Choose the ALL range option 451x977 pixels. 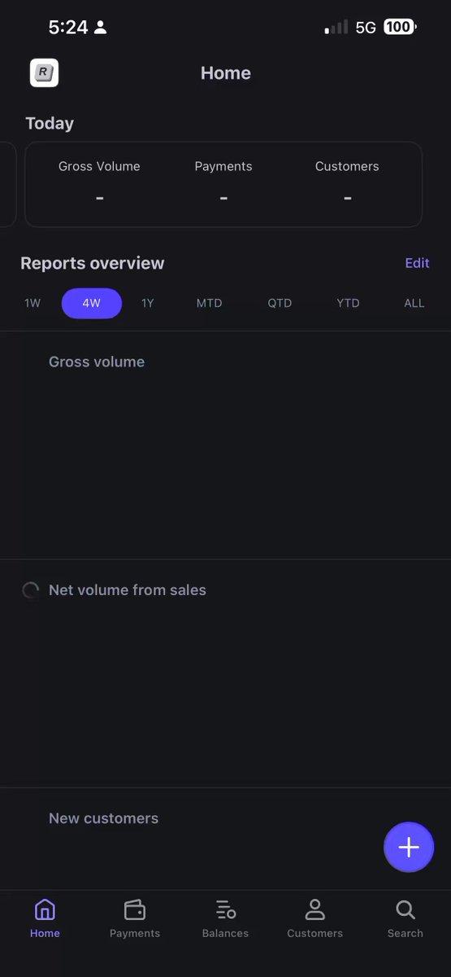[x=414, y=303]
